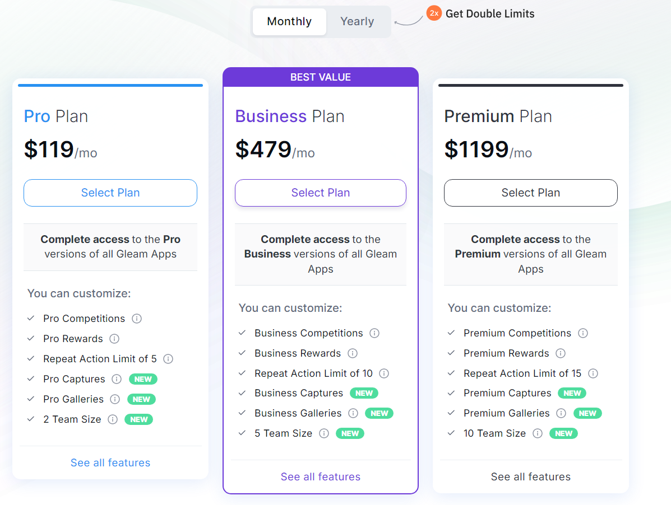The width and height of the screenshot is (671, 505).
Task: Click the NEW badge next to Pro Captures
Action: coord(143,379)
